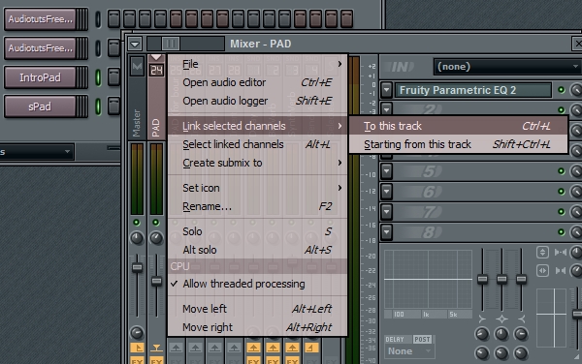Click the first EQ band level slider
The height and width of the screenshot is (364, 582).
pos(482,279)
